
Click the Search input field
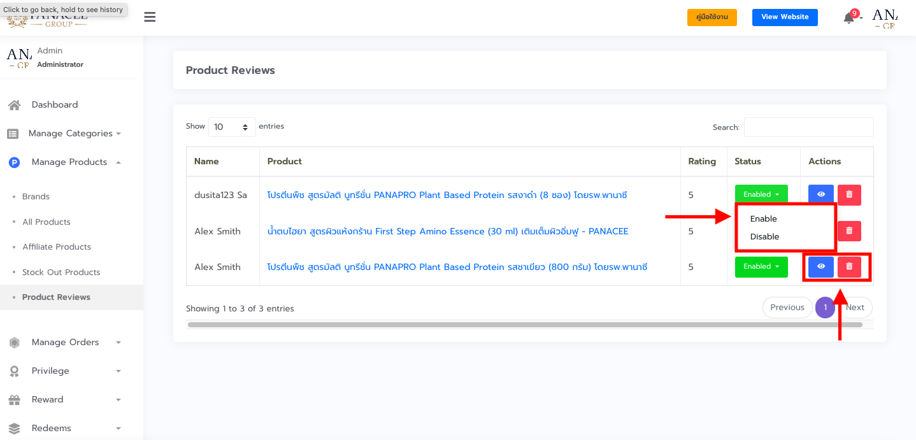[x=809, y=127]
